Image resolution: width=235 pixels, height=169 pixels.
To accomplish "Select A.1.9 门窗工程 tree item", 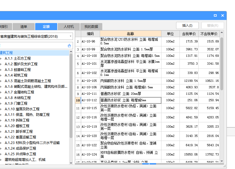I will point(16,103).
